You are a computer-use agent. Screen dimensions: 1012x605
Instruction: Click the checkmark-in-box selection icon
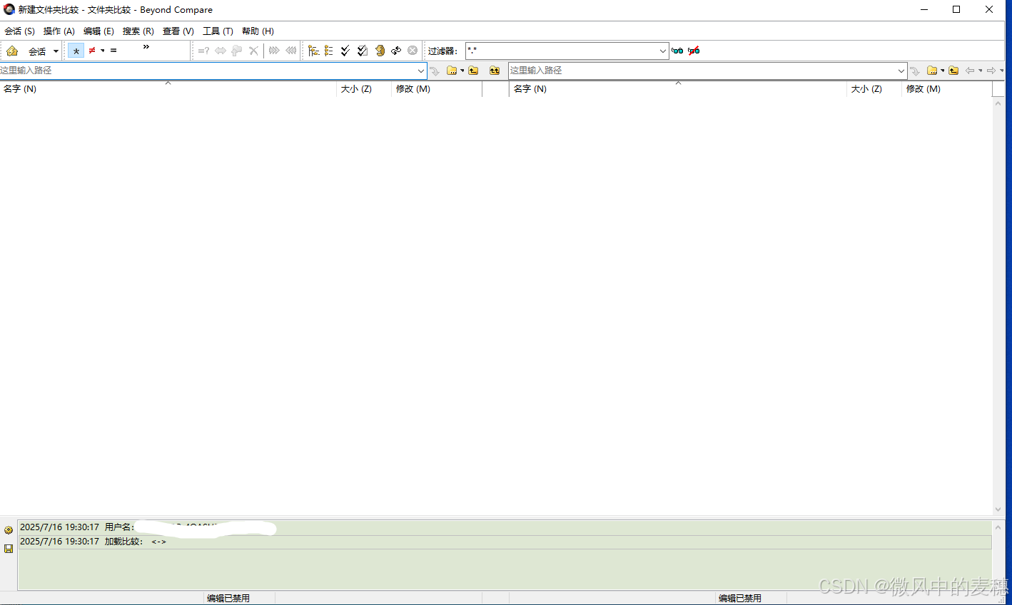pyautogui.click(x=363, y=51)
